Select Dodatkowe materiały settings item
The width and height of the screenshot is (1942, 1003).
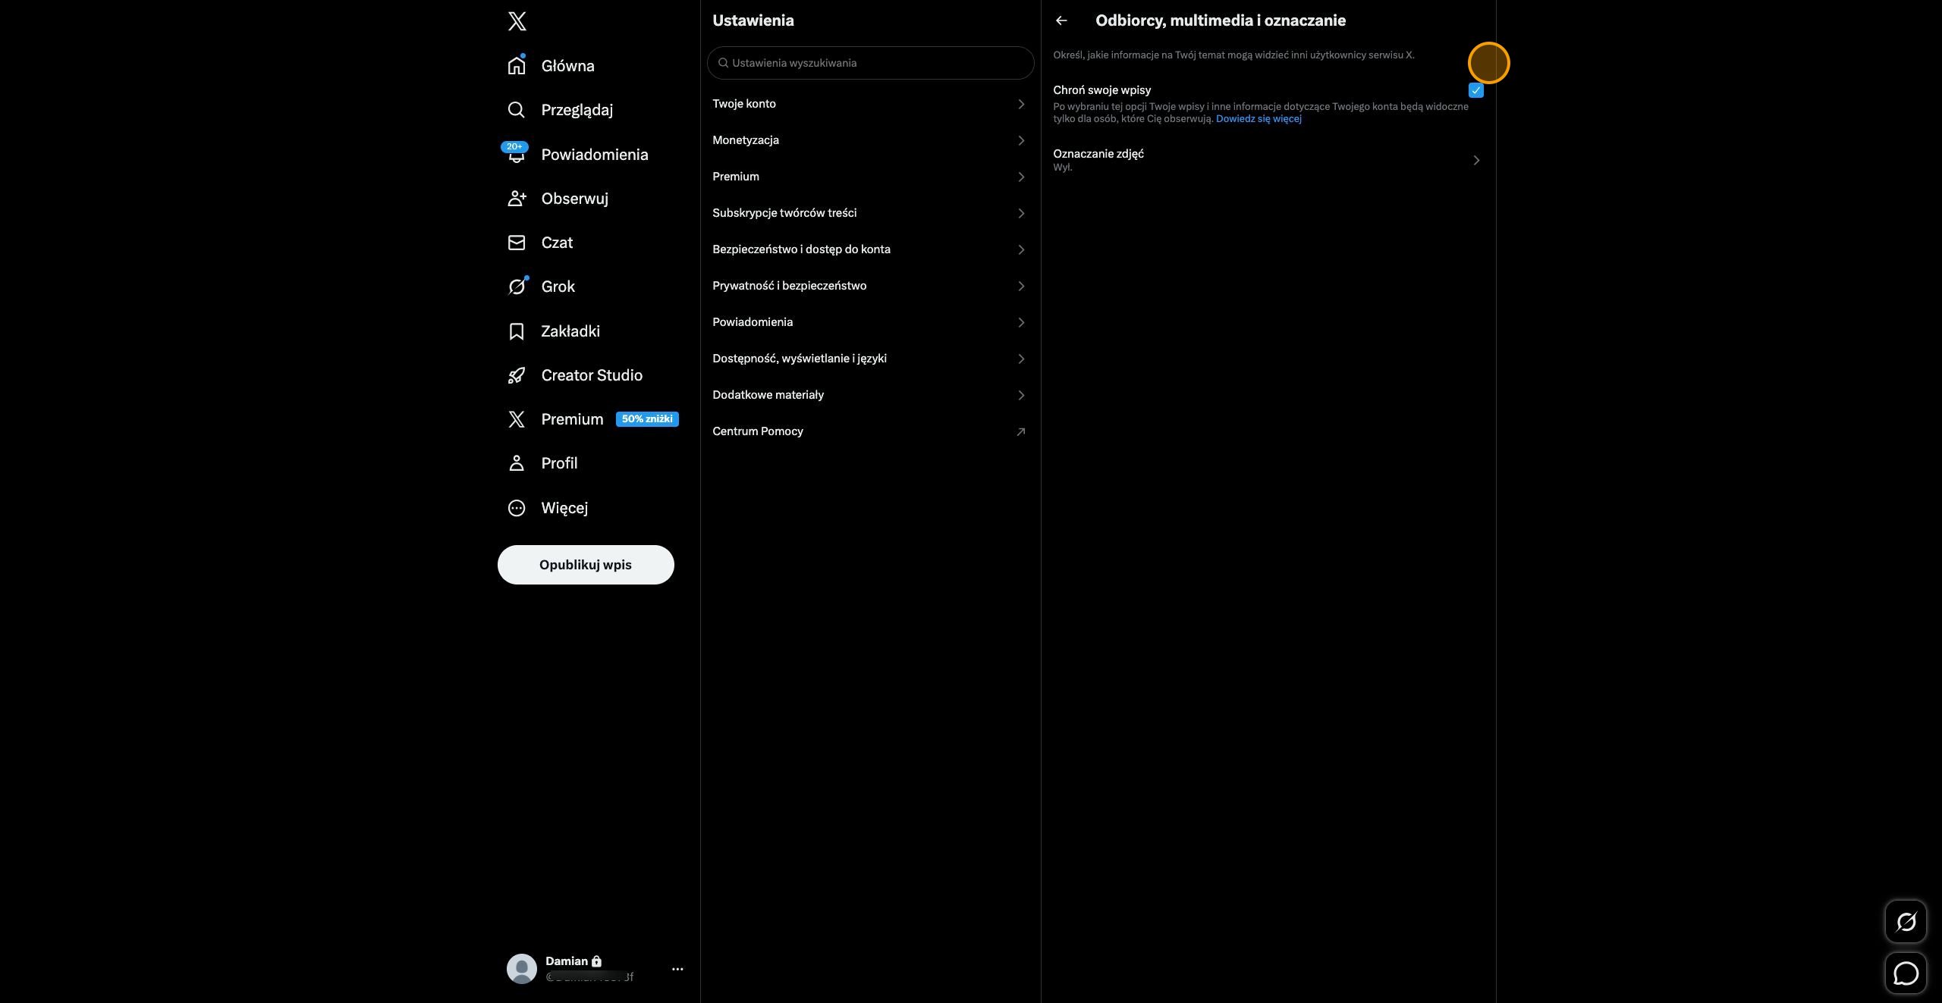870,395
